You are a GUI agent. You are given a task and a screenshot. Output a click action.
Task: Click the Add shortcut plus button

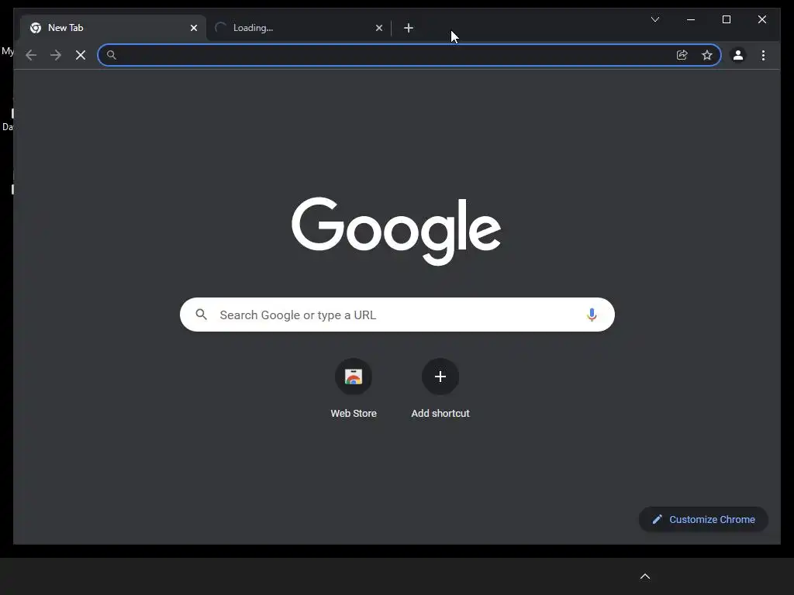click(440, 377)
